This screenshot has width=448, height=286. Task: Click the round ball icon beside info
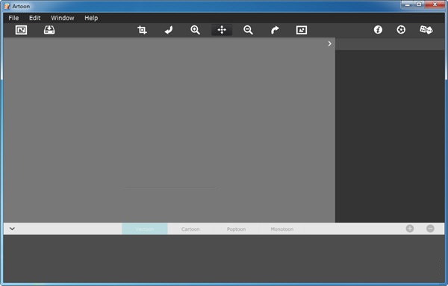coord(401,30)
